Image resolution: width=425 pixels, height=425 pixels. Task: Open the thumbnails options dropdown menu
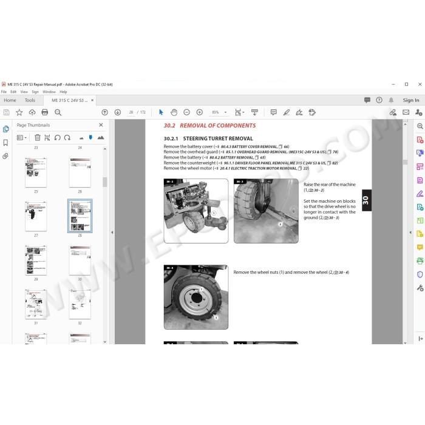[x=22, y=138]
